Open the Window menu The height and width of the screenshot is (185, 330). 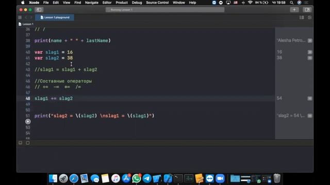[179, 3]
